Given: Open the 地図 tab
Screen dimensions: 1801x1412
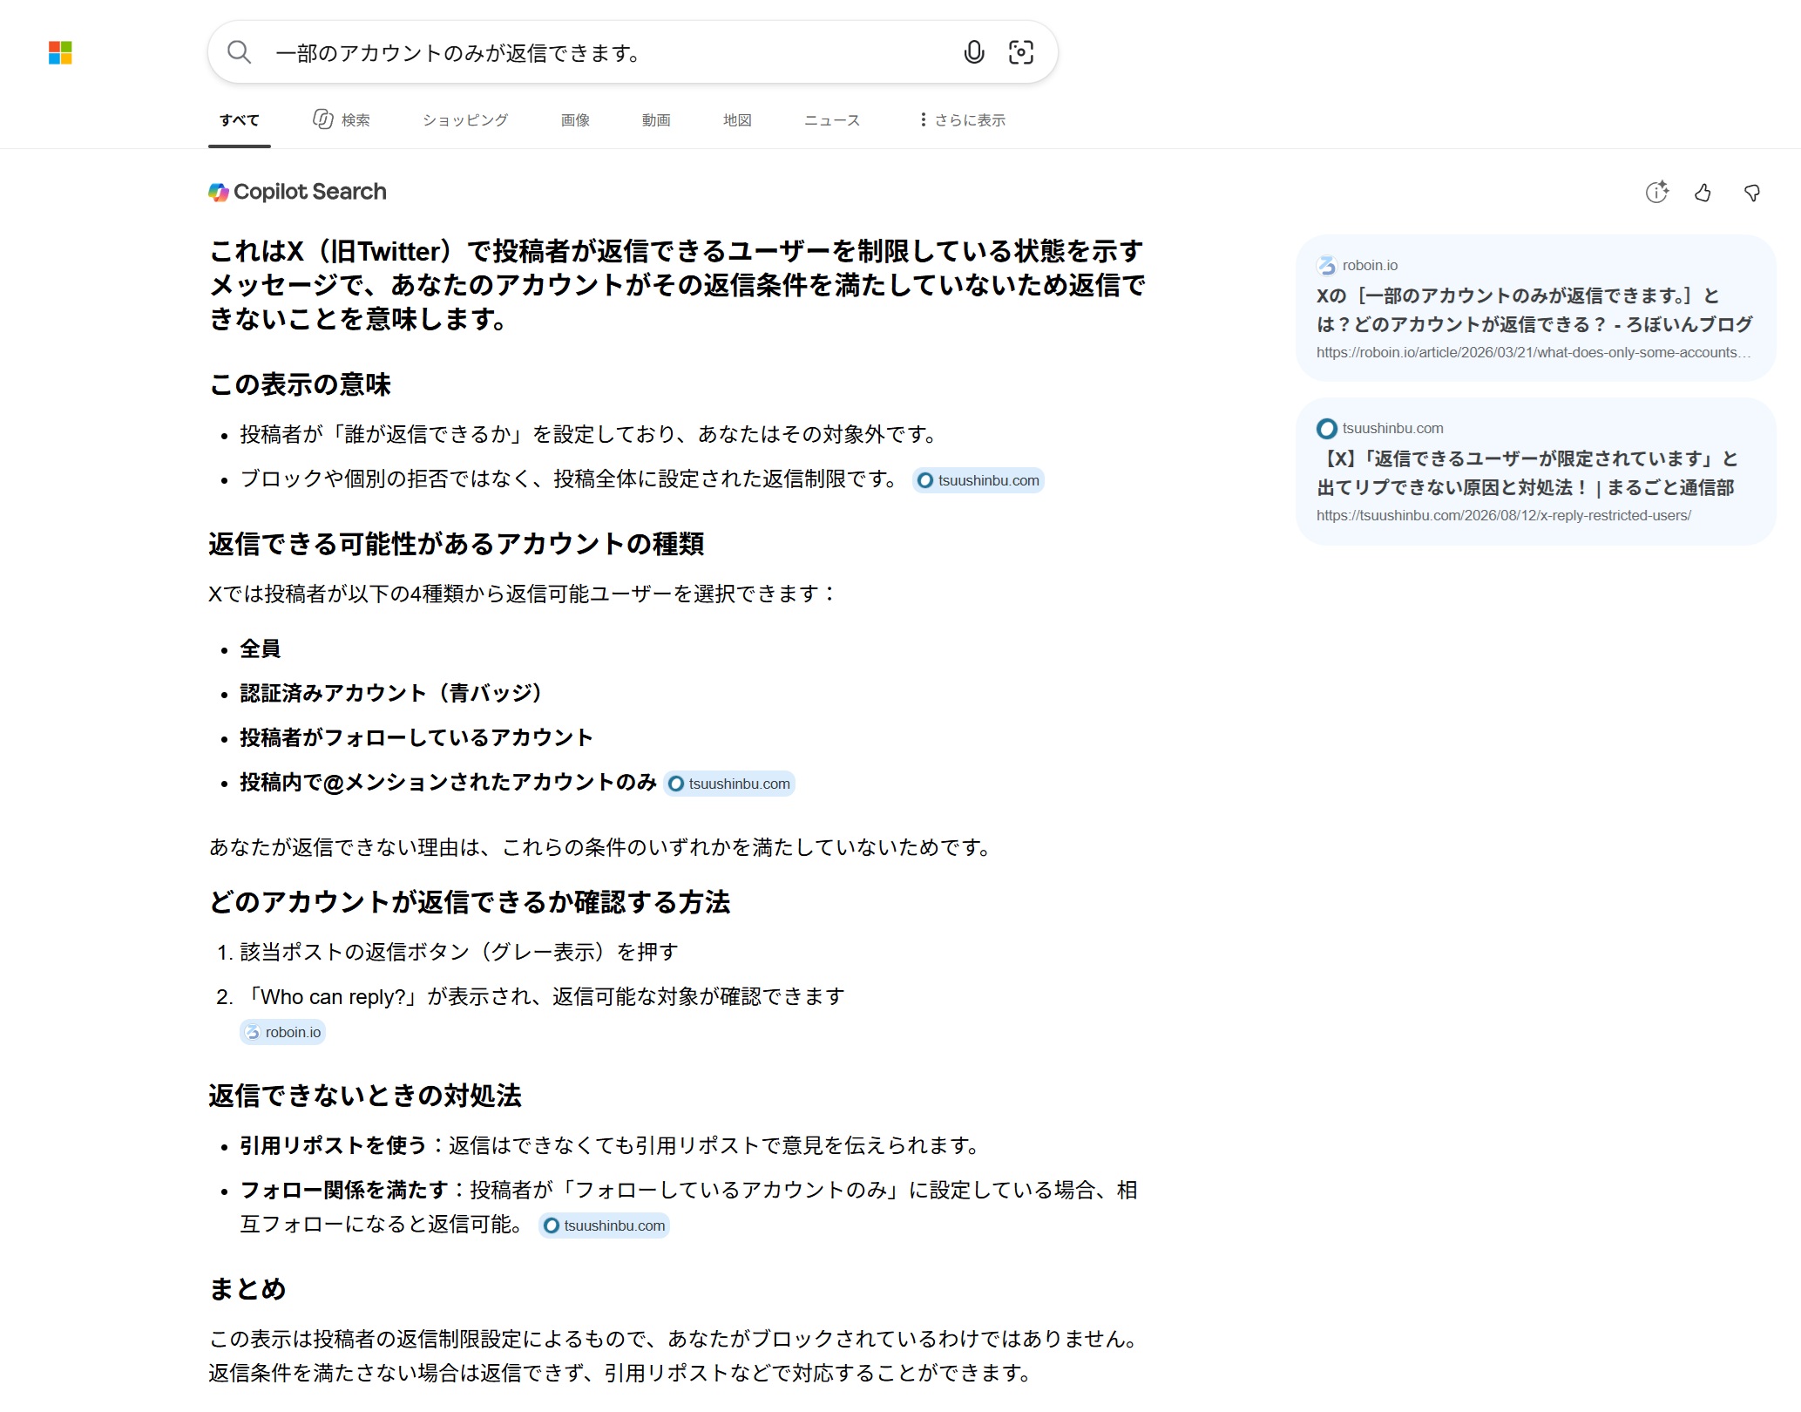Looking at the screenshot, I should [737, 120].
